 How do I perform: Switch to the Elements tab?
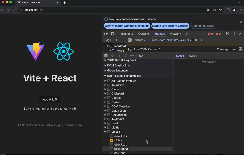(127, 34)
